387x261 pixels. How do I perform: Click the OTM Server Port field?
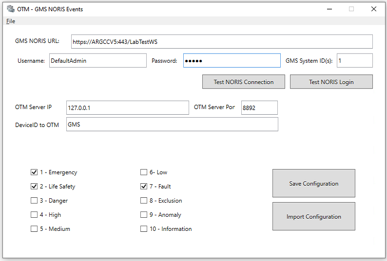[x=259, y=108]
